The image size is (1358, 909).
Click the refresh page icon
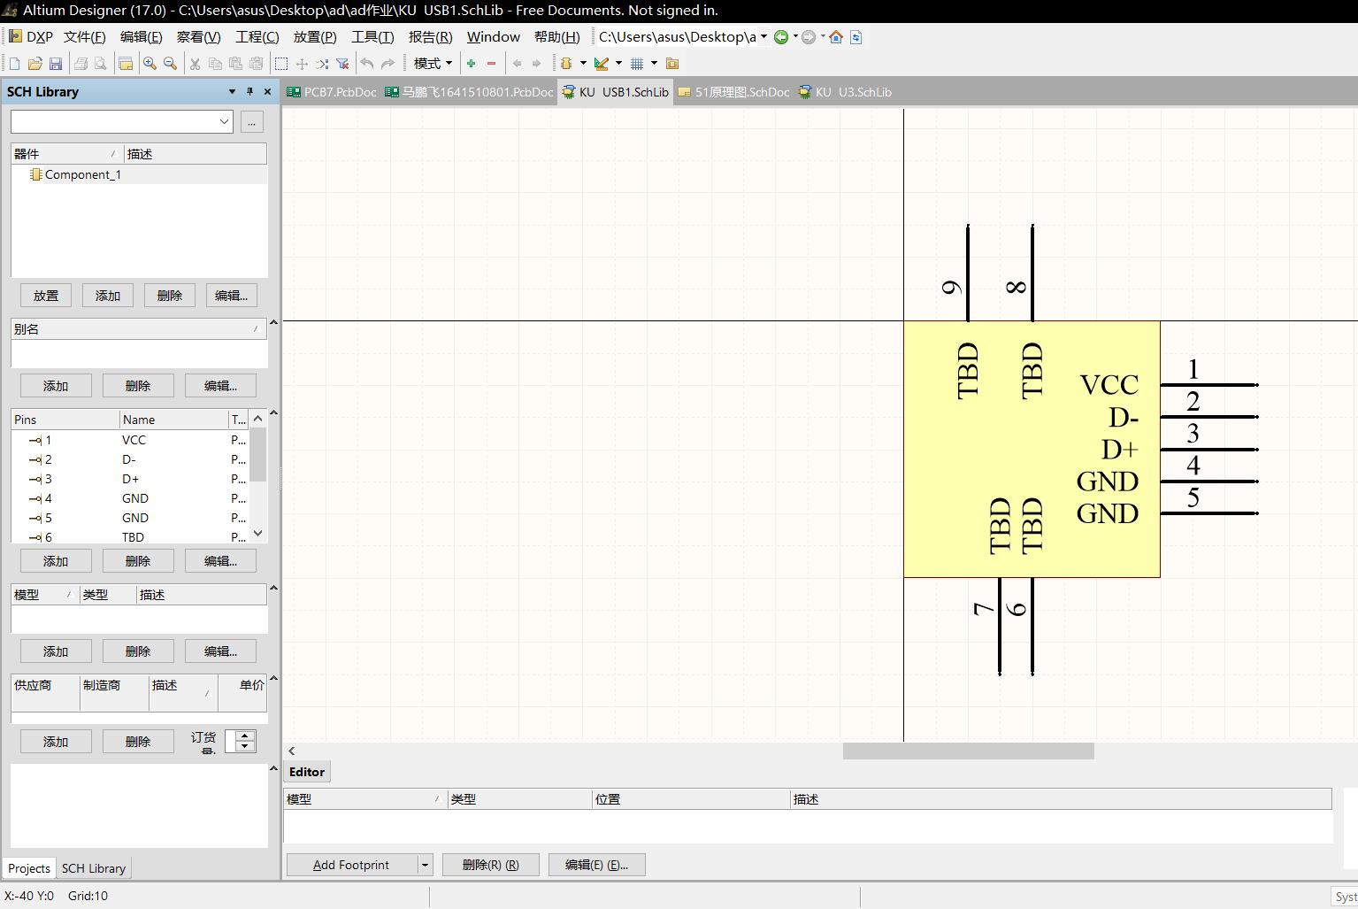(855, 37)
